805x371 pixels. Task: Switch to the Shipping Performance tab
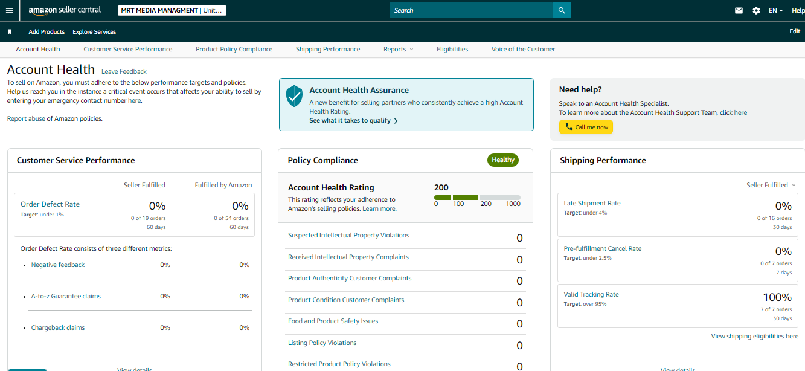click(328, 50)
